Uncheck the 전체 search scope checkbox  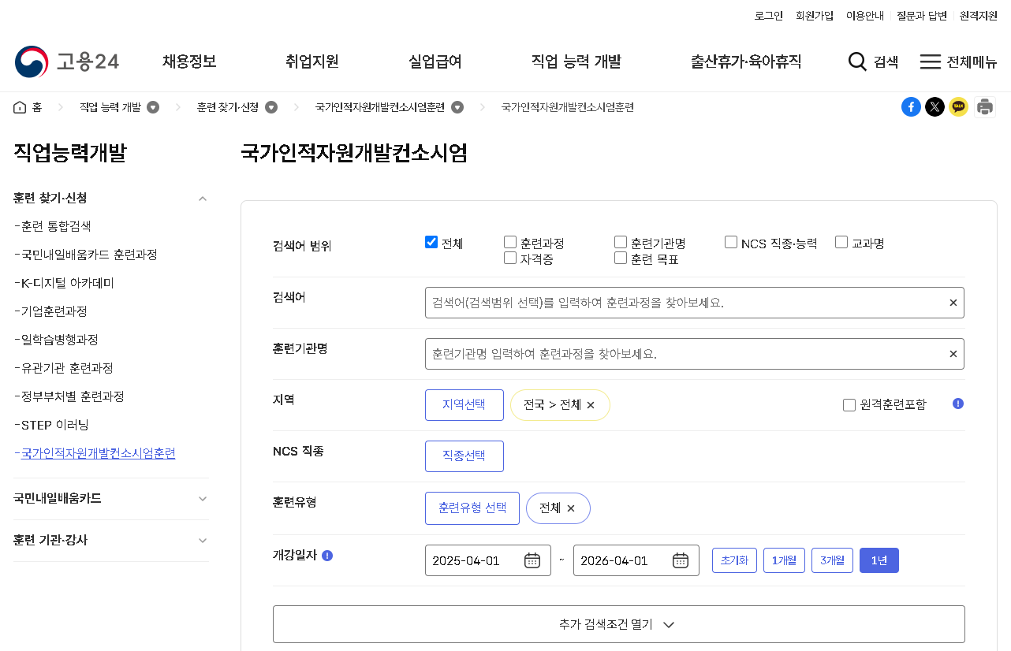(x=431, y=242)
